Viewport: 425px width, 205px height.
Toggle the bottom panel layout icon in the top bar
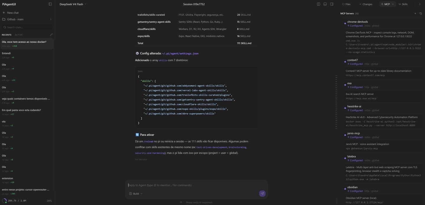tap(325, 4)
